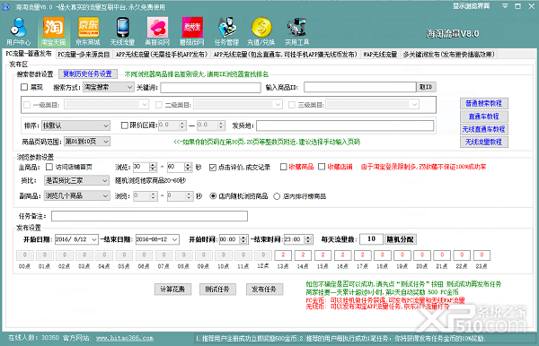This screenshot has height=346, width=539.
Task: Open the 直通车教程 tutorial
Action: pyautogui.click(x=484, y=117)
